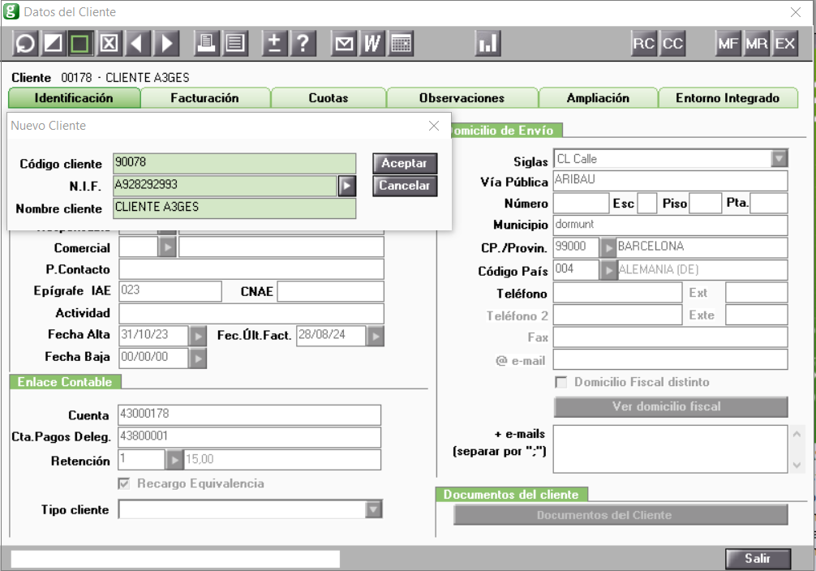Image resolution: width=816 pixels, height=571 pixels.
Task: Open the calculator toolbar icon
Action: pos(401,43)
